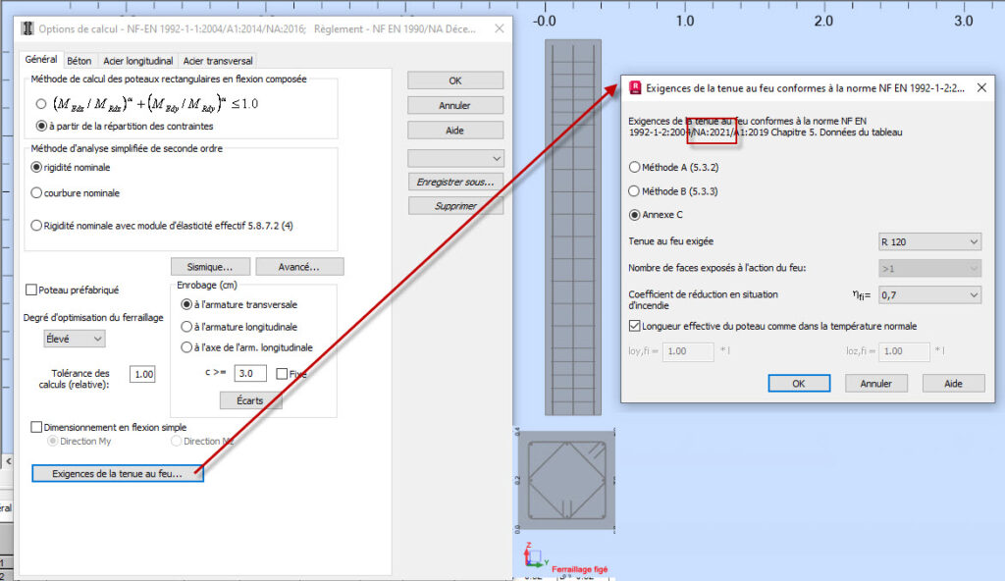1005x581 pixels.
Task: Click the Exigences de la tenue au feu button
Action: pyautogui.click(x=117, y=474)
